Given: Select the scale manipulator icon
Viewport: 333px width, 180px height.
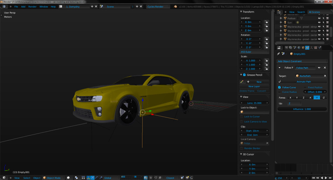Looking at the screenshot, I should tap(101, 178).
